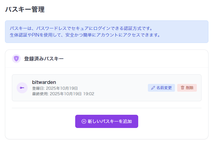Click the パスキー管理 page heading
This screenshot has height=150, width=217.
(25, 10)
